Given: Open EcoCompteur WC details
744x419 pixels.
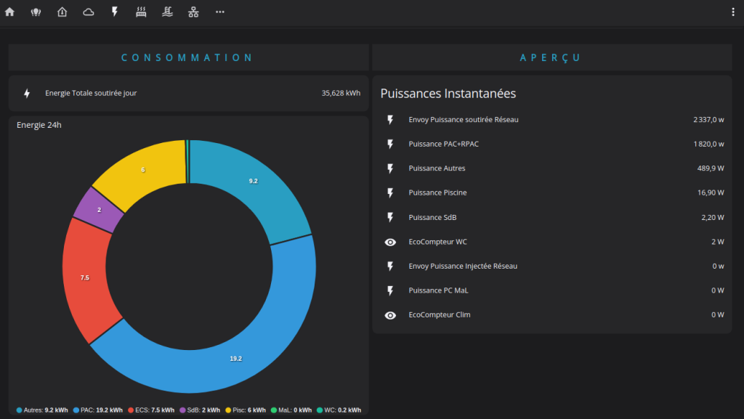Looking at the screenshot, I should coord(552,242).
